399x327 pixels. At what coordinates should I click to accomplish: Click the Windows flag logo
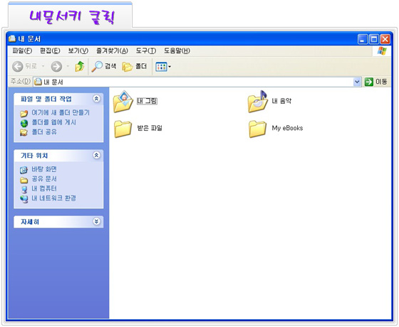pyautogui.click(x=382, y=50)
